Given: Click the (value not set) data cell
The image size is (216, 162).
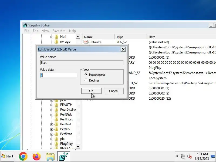Looking at the screenshot, I should click(159, 42).
